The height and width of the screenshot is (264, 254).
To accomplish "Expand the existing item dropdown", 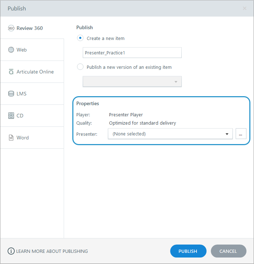I will click(x=132, y=81).
